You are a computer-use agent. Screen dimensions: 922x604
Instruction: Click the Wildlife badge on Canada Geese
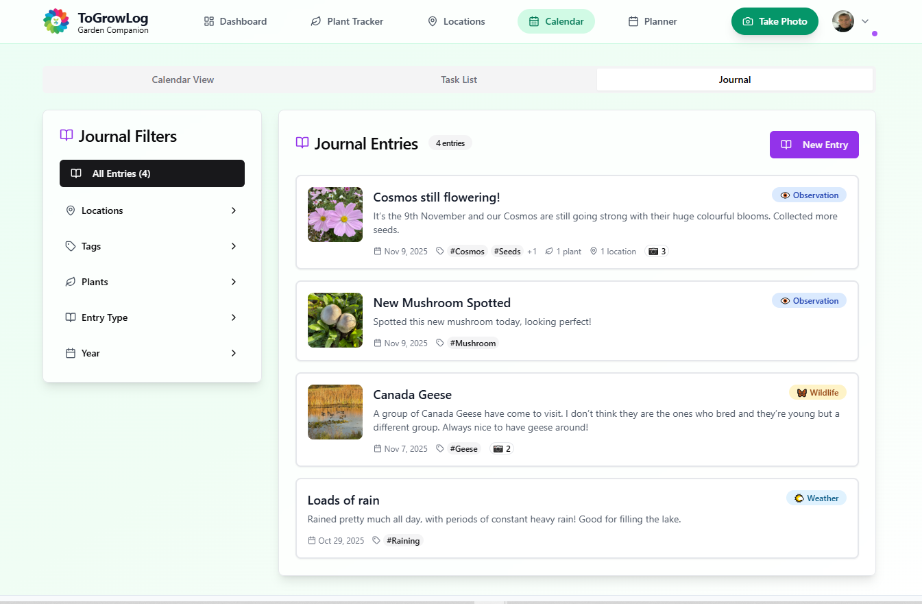[817, 393]
